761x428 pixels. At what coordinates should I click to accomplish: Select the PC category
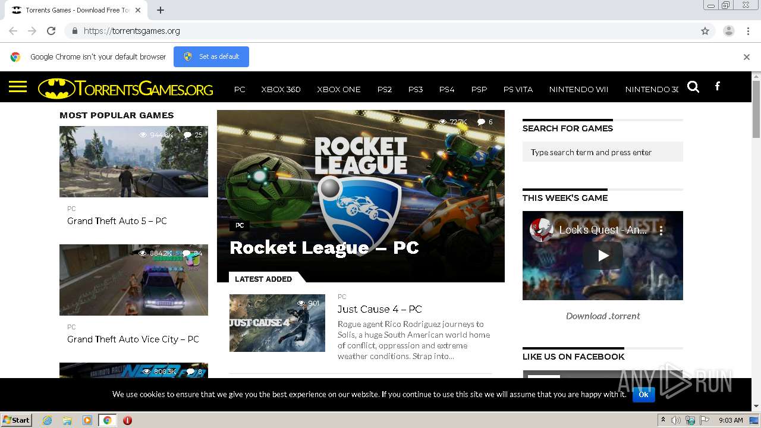click(240, 89)
